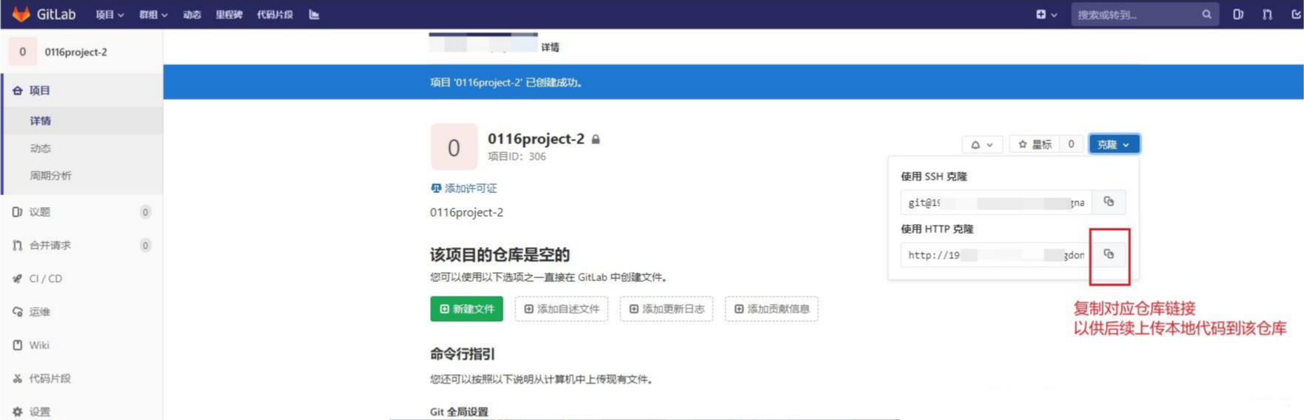Open the 群组 dropdown in top navbar
Image resolution: width=1304 pixels, height=420 pixels.
(153, 15)
